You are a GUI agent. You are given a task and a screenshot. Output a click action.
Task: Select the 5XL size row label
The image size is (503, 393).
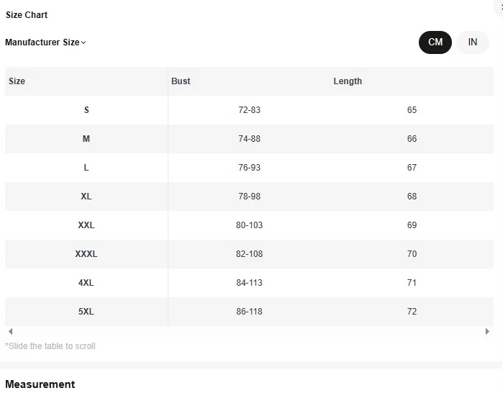[x=86, y=312]
